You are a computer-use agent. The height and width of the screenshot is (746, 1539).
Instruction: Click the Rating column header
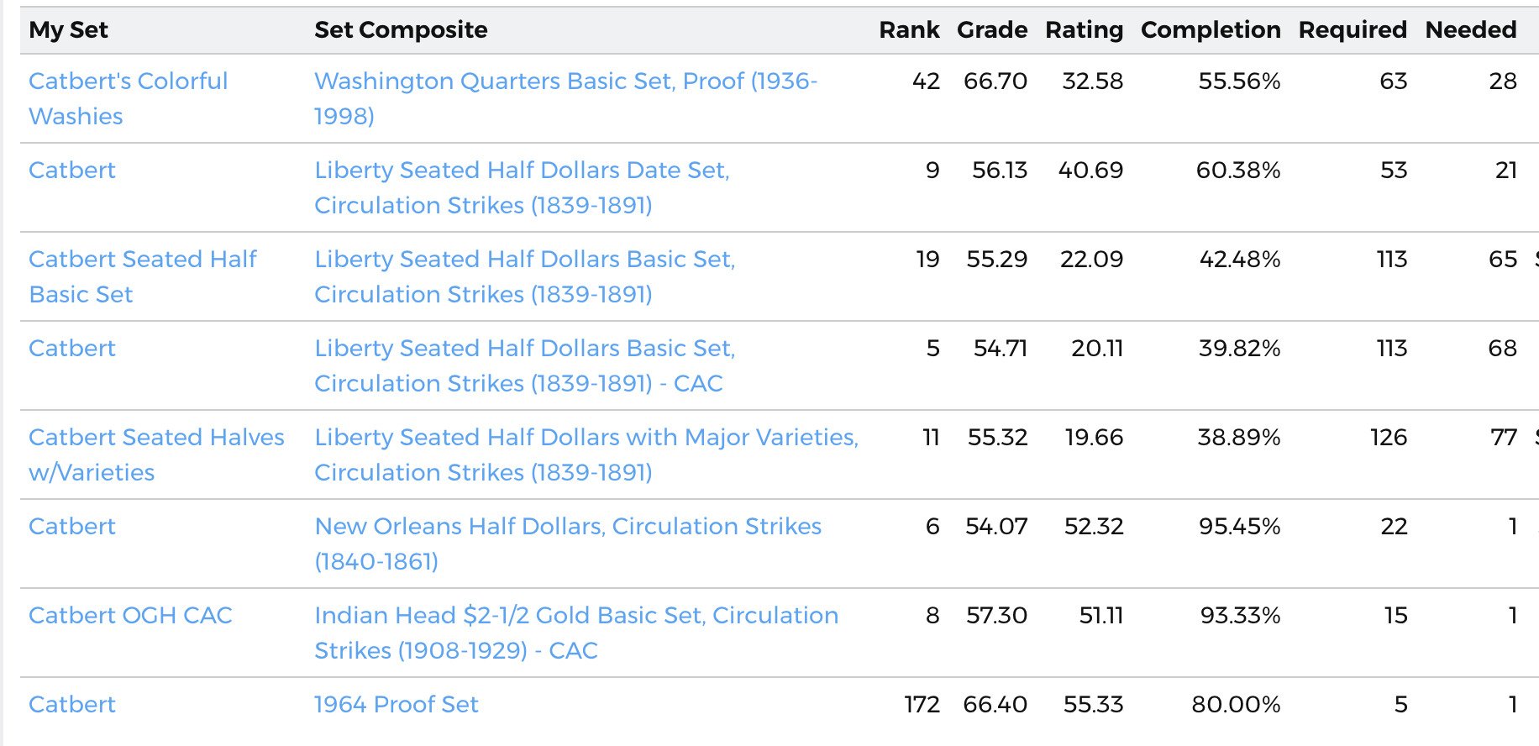pos(1084,29)
